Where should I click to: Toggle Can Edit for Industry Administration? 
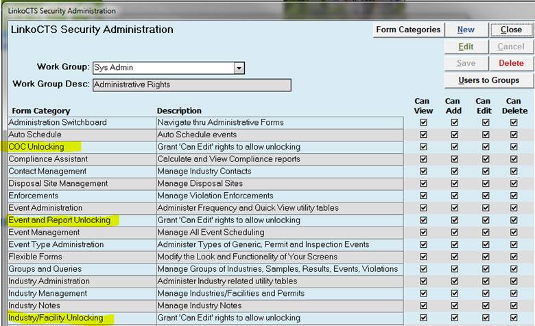[x=486, y=281]
